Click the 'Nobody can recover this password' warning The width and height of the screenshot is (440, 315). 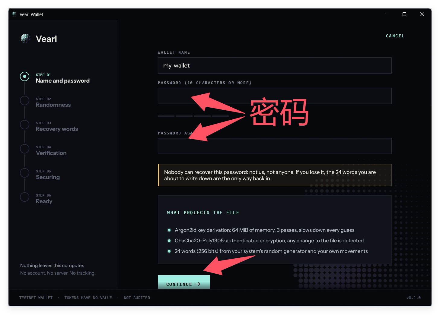pyautogui.click(x=275, y=175)
